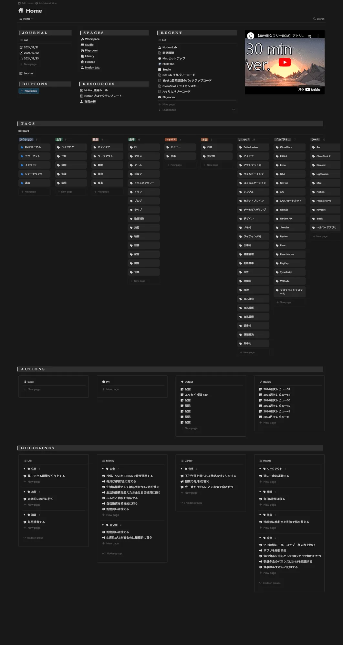Open the セミナー tag card
The width and height of the screenshot is (343, 645).
tap(181, 147)
